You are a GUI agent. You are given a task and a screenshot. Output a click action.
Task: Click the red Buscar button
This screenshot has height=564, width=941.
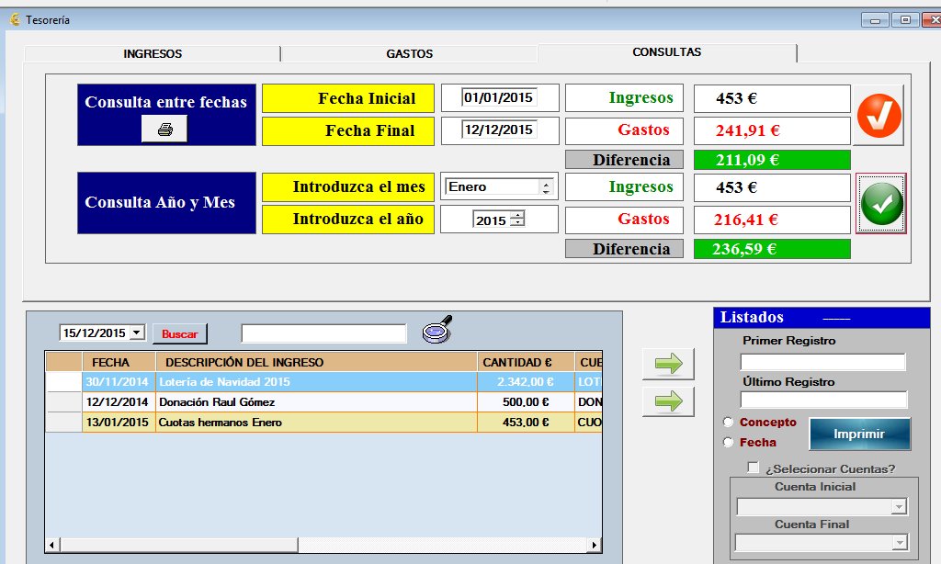pyautogui.click(x=180, y=334)
